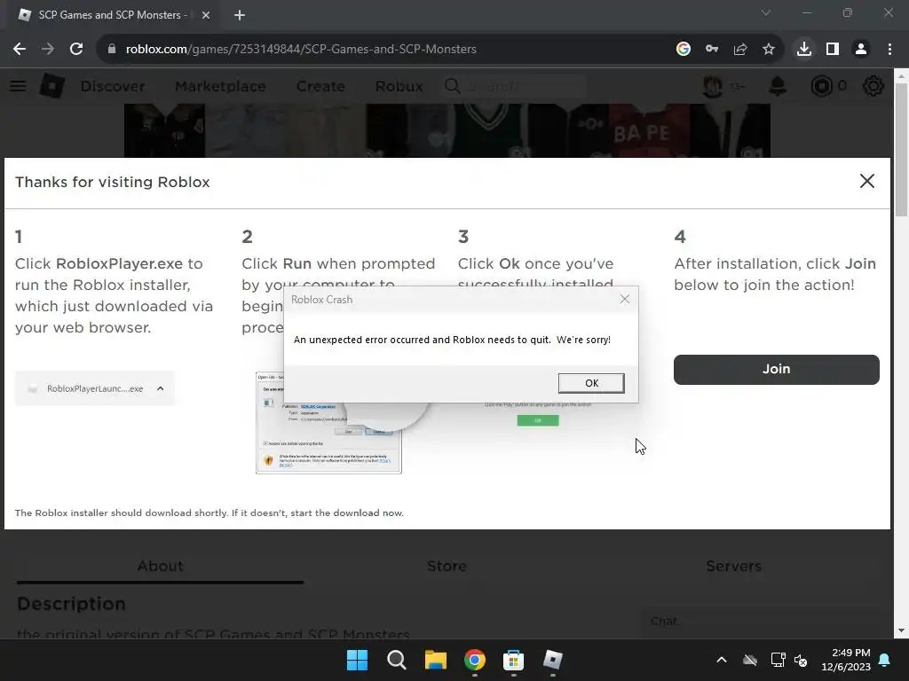This screenshot has height=681, width=909.
Task: Click the Roblox taskbar icon
Action: coord(553,660)
